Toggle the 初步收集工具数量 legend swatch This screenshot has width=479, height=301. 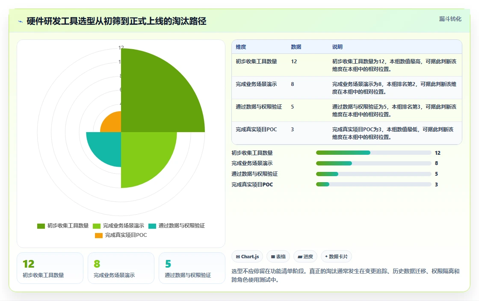(x=41, y=226)
